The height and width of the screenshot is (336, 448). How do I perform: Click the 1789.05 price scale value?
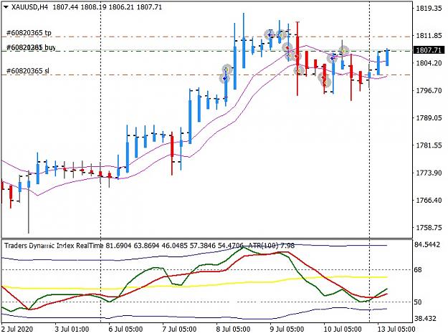(x=429, y=118)
